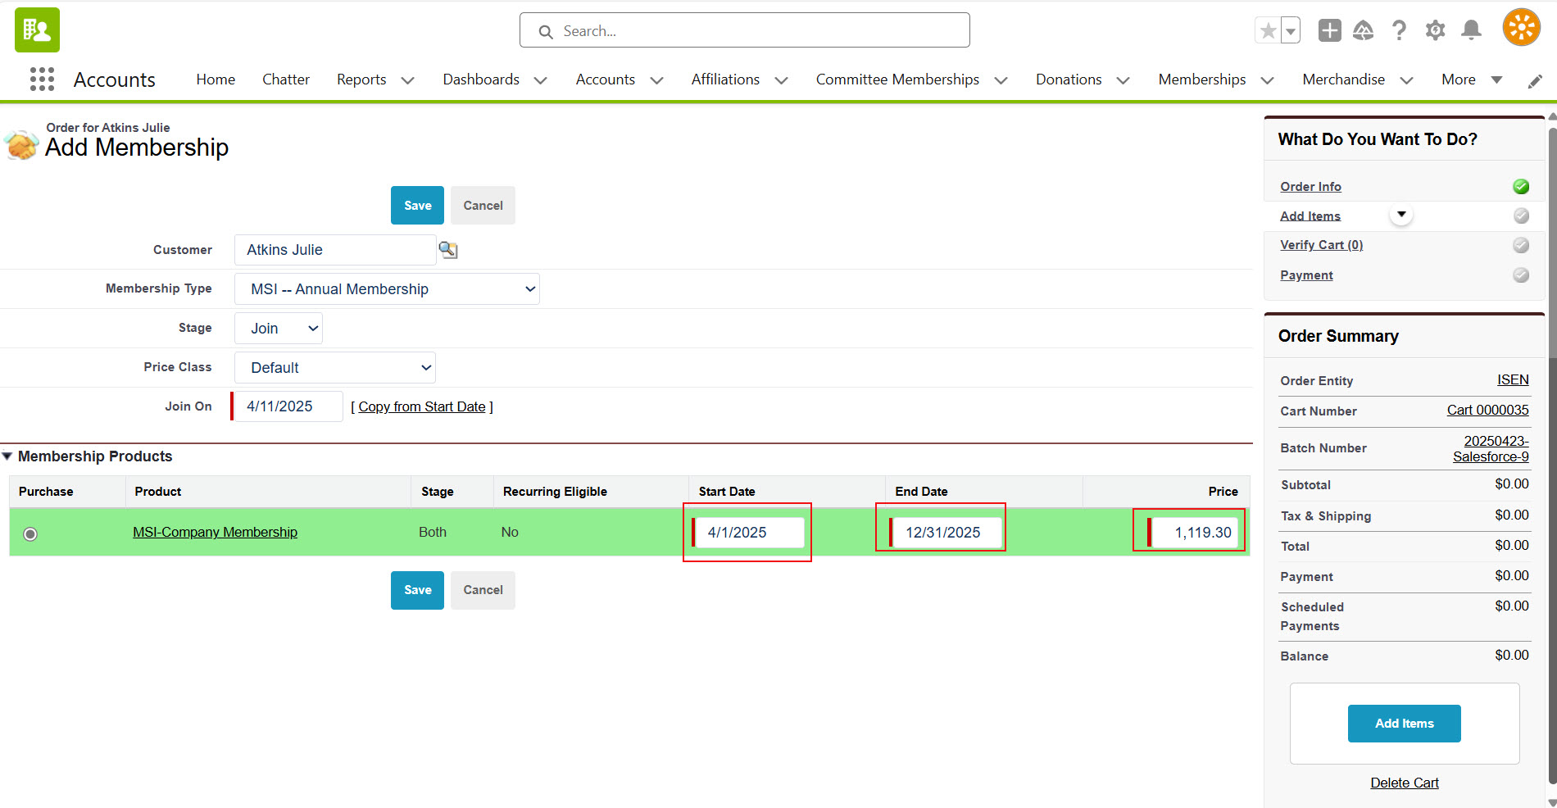This screenshot has width=1557, height=808.
Task: Click the top Save button
Action: coord(417,206)
